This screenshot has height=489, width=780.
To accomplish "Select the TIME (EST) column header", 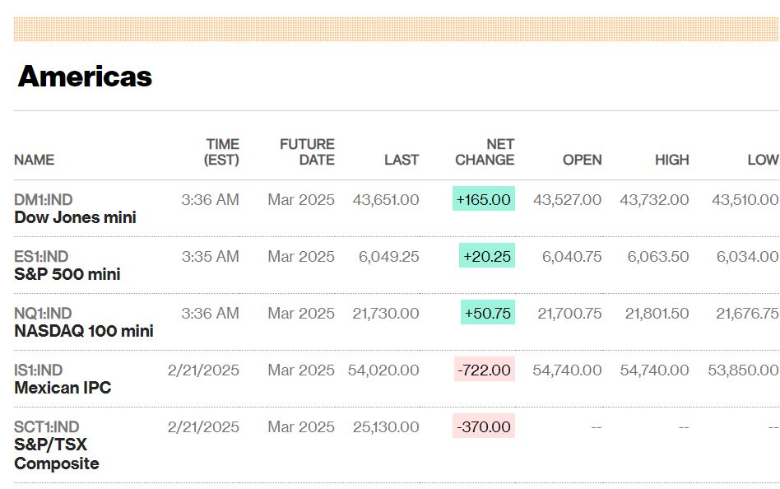I will coord(221,151).
